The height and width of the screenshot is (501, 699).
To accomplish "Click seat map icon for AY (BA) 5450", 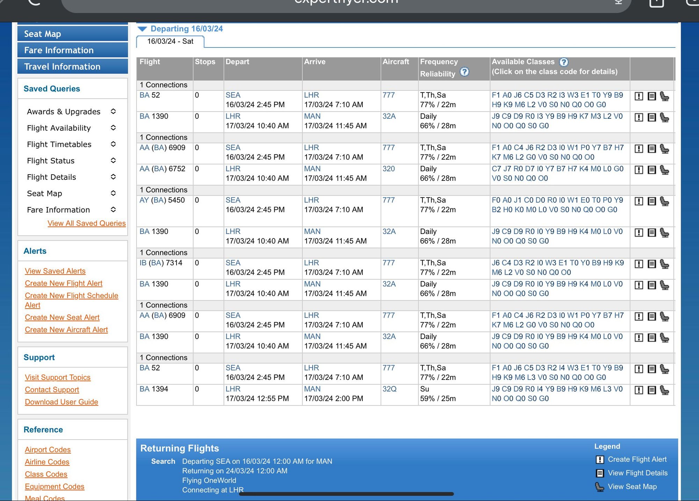I will 664,201.
